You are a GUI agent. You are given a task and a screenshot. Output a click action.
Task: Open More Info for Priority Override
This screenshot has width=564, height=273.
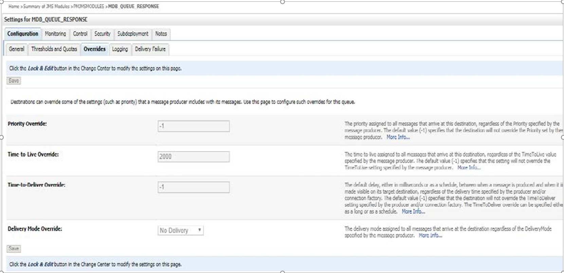[x=398, y=137]
